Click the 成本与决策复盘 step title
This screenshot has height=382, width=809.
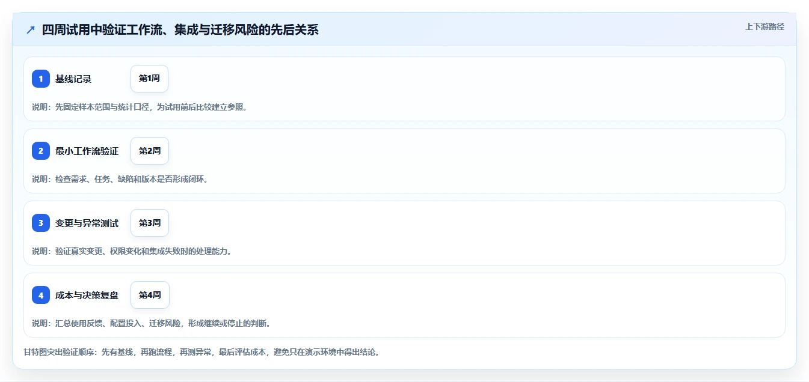coord(87,295)
